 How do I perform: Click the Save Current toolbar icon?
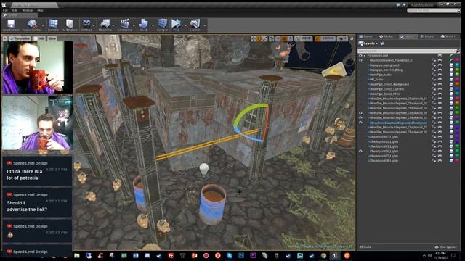pyautogui.click(x=11, y=24)
